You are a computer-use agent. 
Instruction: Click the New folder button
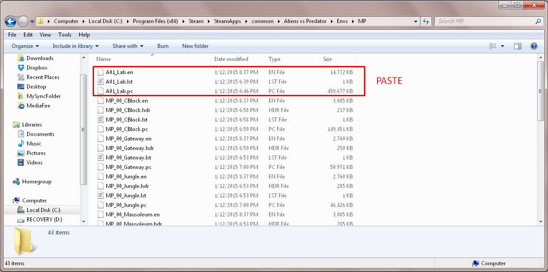[195, 46]
